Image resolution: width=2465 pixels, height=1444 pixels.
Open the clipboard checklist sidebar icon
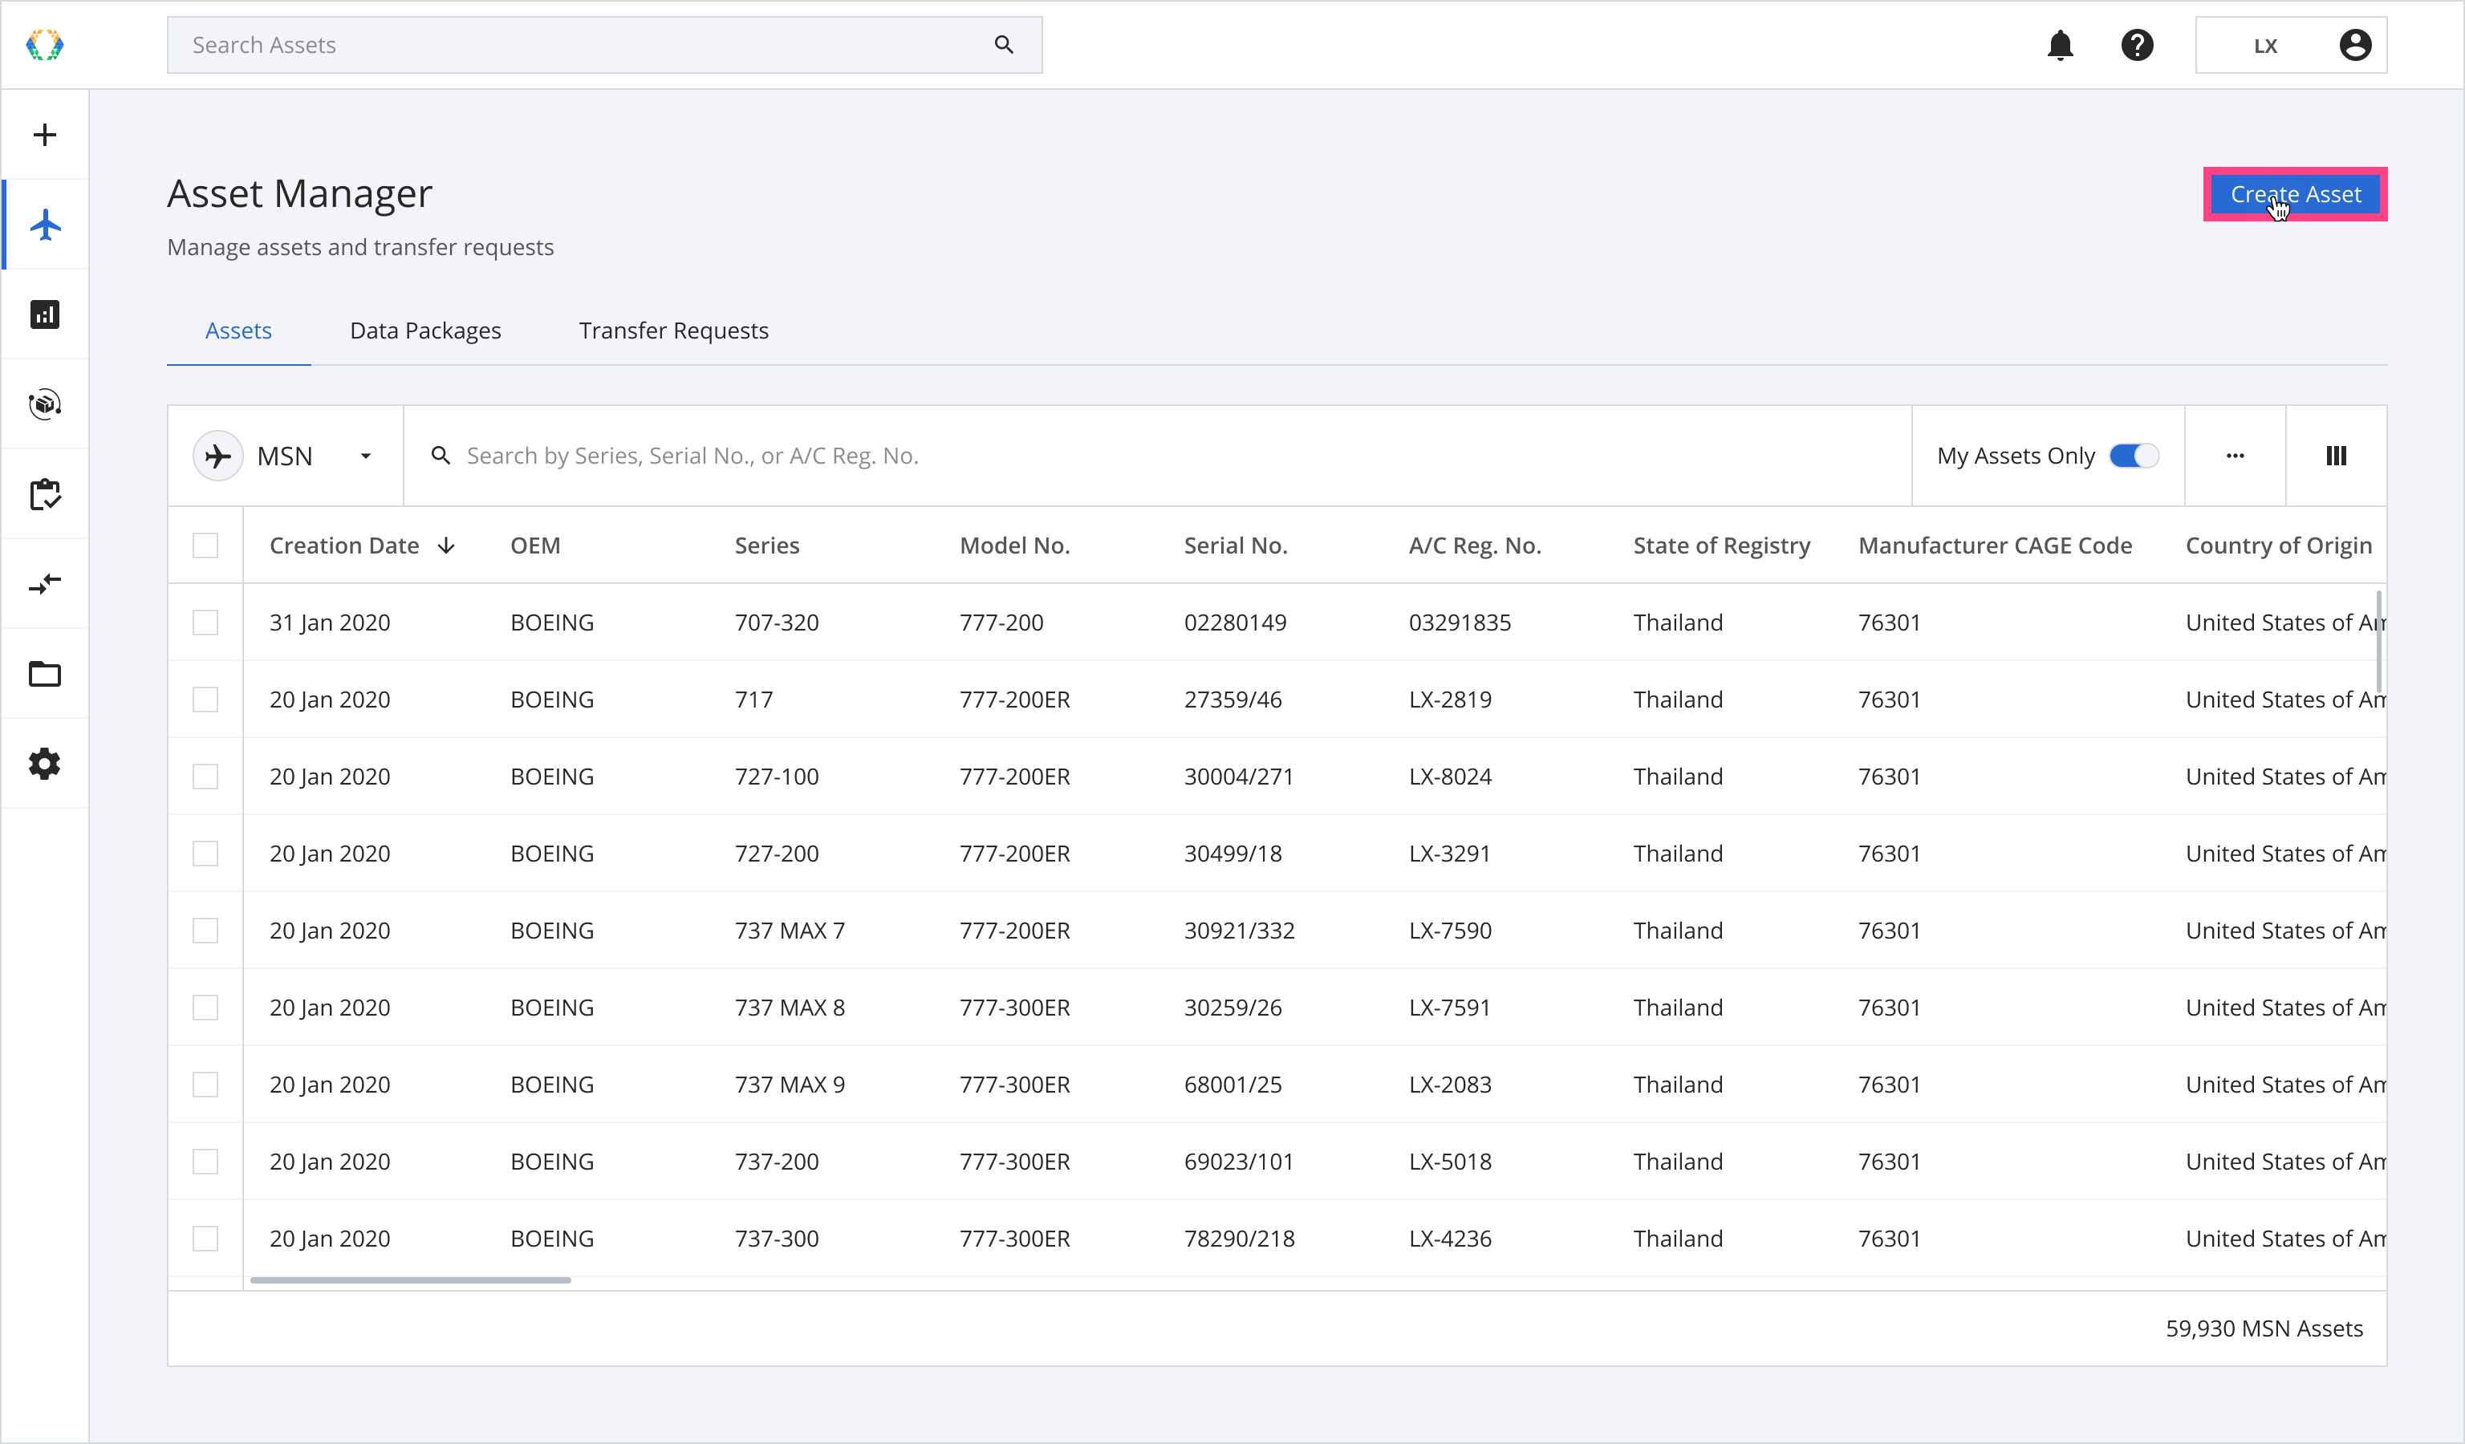pos(45,495)
